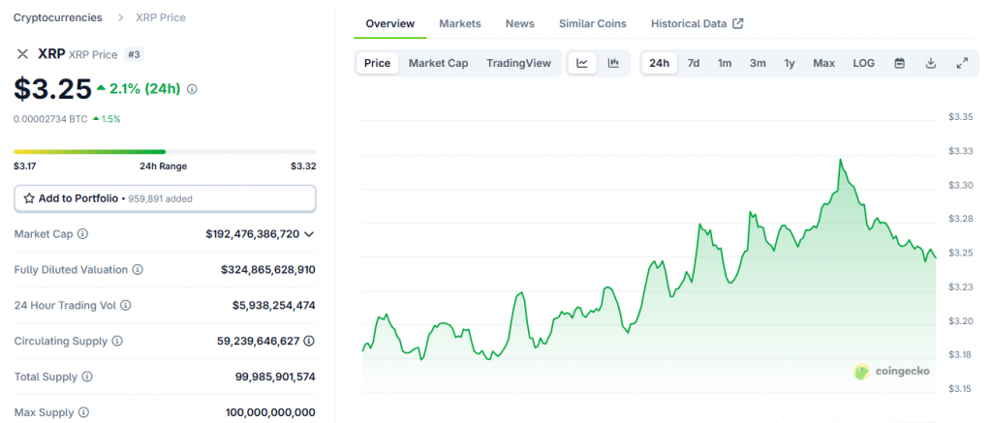Image resolution: width=992 pixels, height=423 pixels.
Task: Switch chart to Market Cap
Action: coord(439,63)
